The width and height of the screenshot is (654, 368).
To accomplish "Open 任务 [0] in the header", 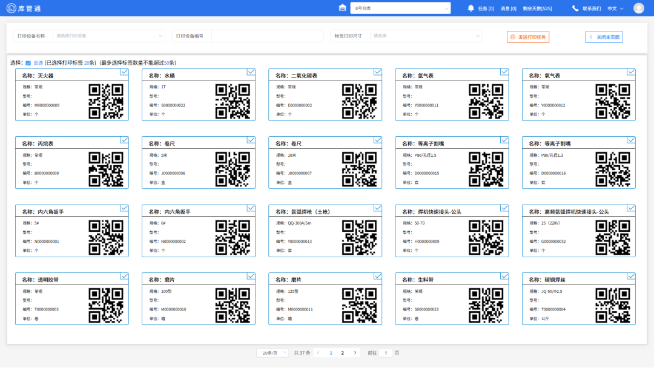I will pos(486,8).
